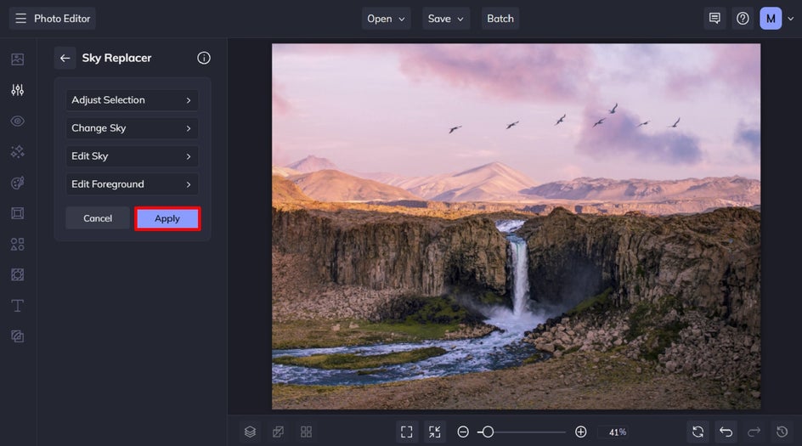This screenshot has height=446, width=802.
Task: Open the grid view icon in bottom bar
Action: pyautogui.click(x=307, y=432)
